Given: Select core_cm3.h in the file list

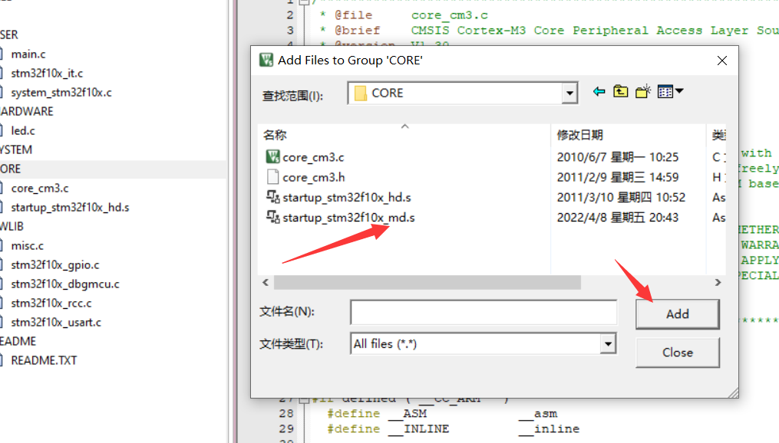Looking at the screenshot, I should click(313, 177).
